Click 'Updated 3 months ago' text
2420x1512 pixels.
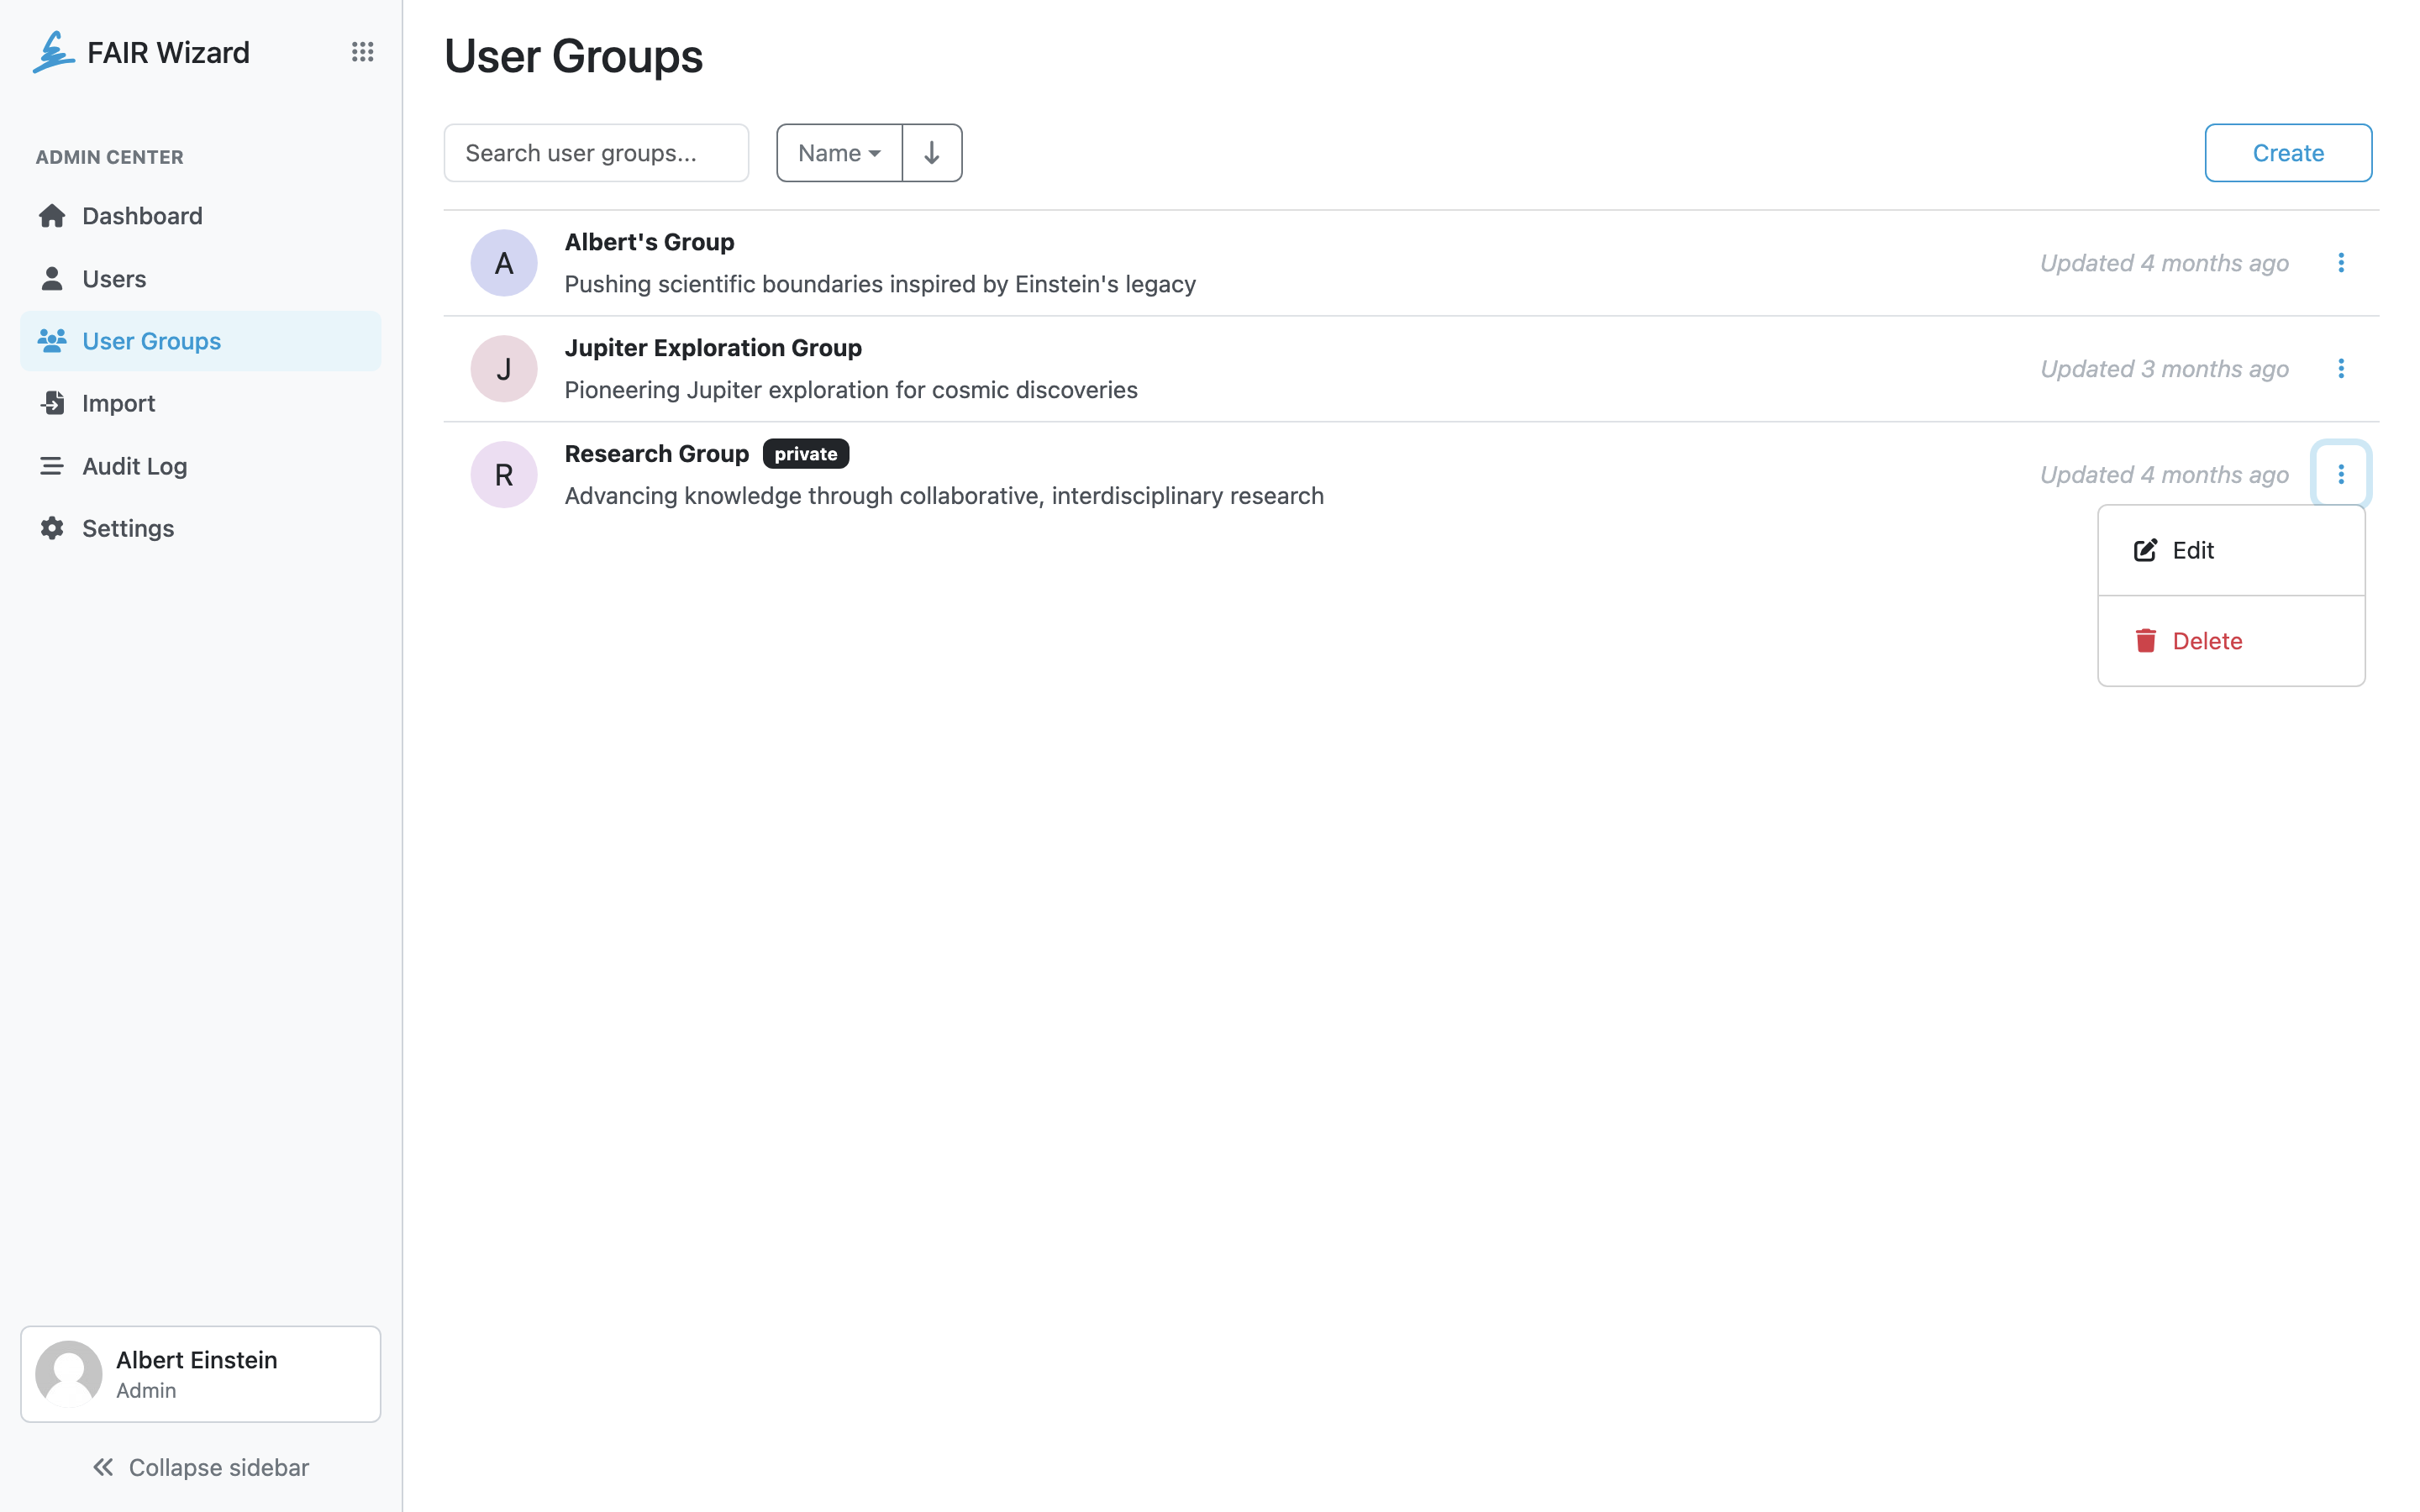pyautogui.click(x=2164, y=369)
